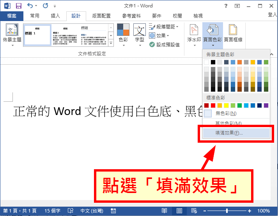Choose the third document style thumbnail

pos(94,35)
